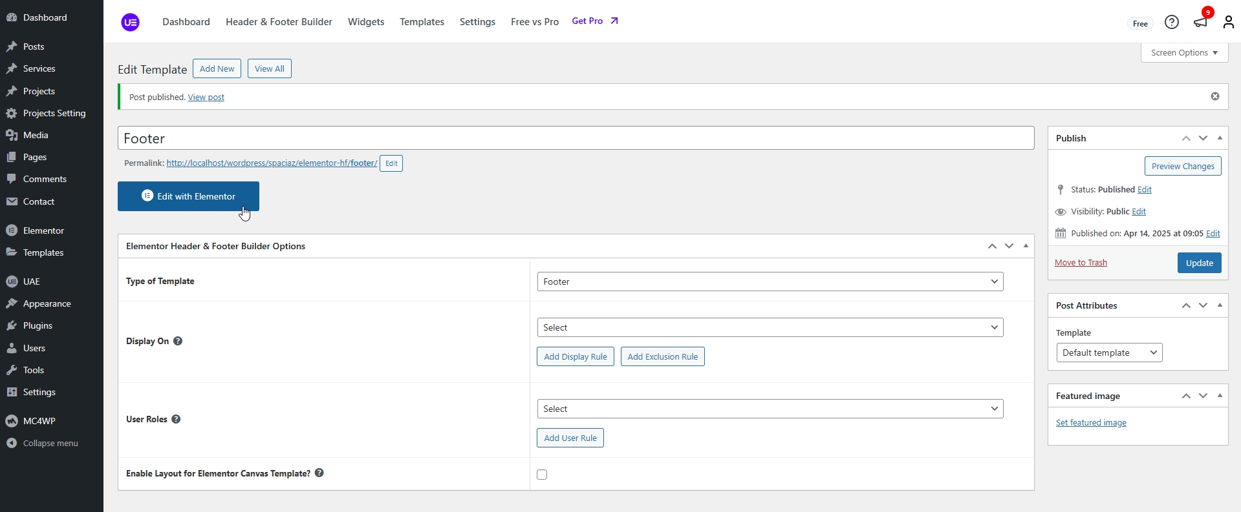Viewport: 1241px width, 512px height.
Task: Collapse the Publish panel toggle arrow
Action: 1220,138
